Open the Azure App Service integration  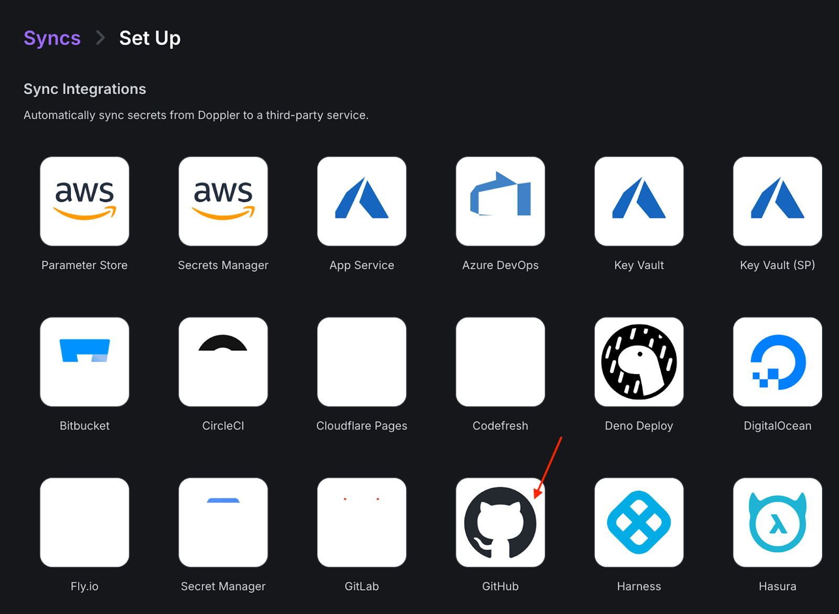pos(362,202)
